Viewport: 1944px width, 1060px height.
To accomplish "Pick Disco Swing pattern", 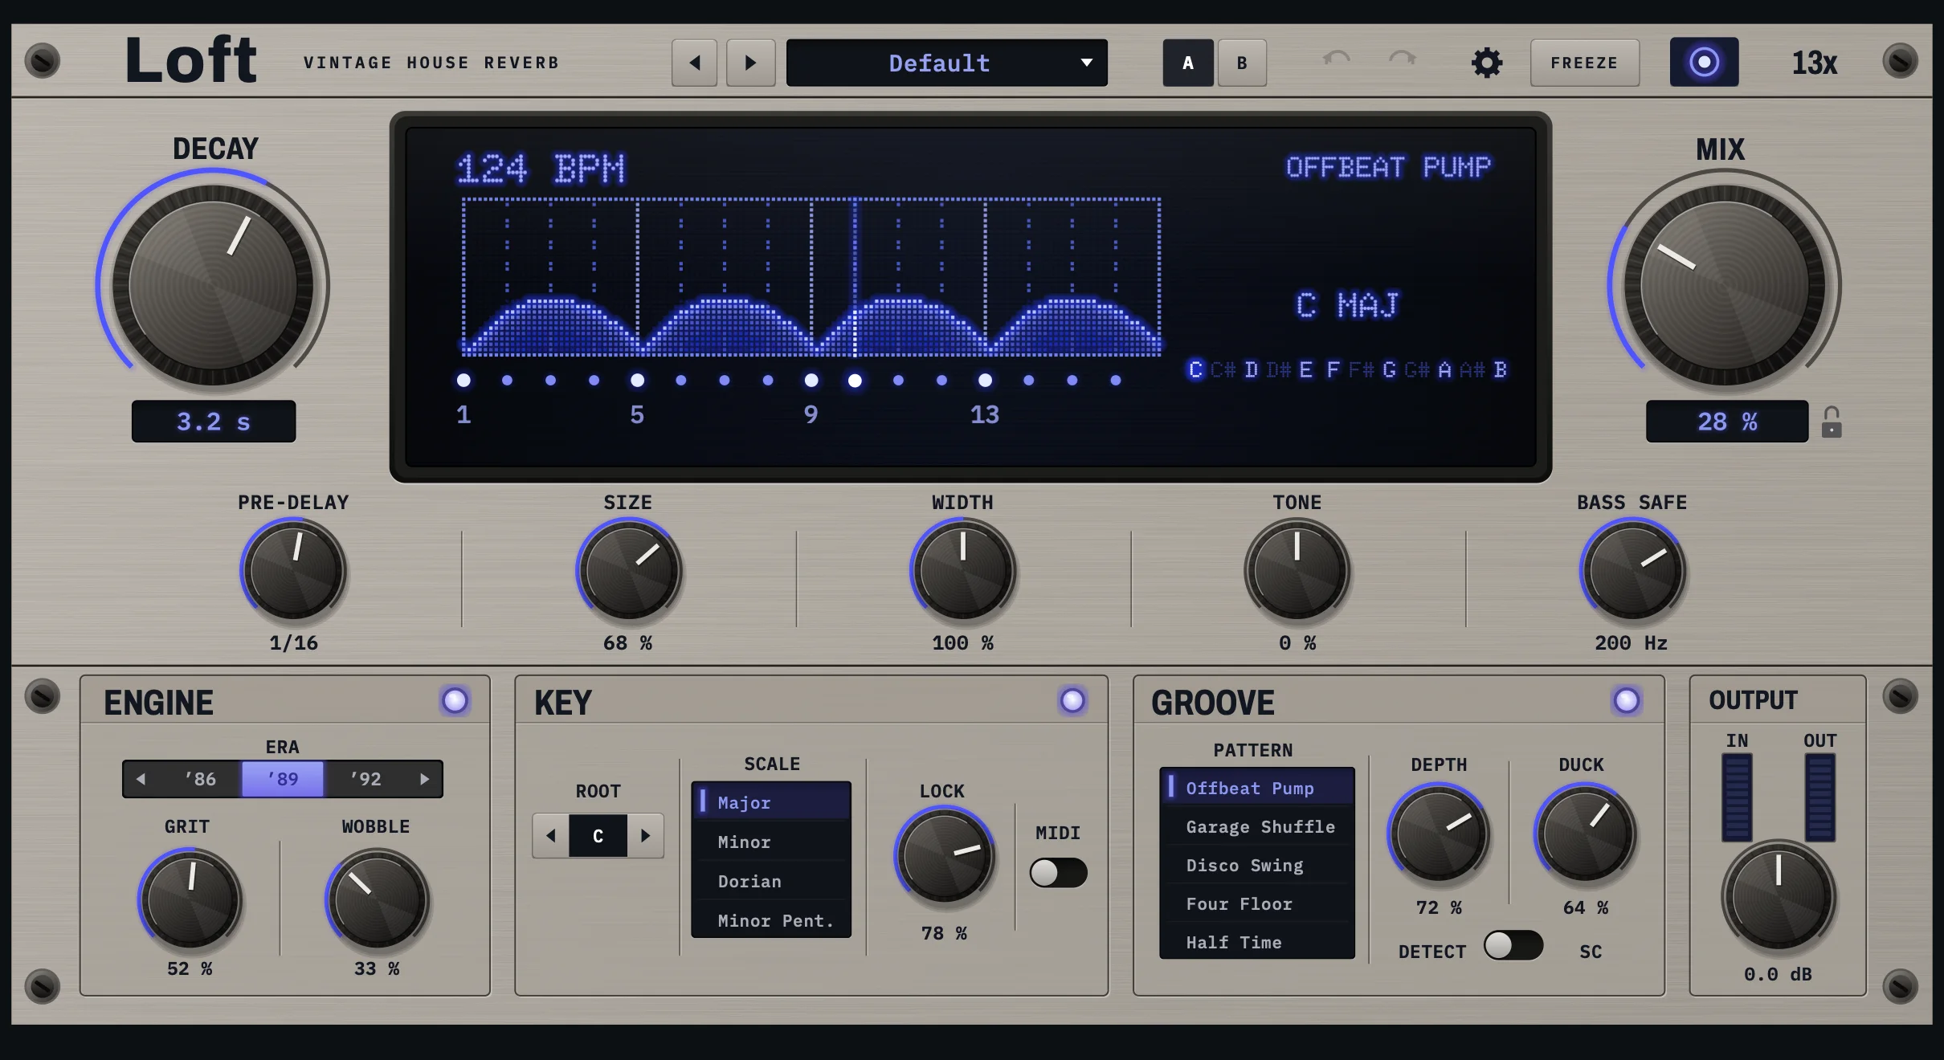I will click(1257, 866).
